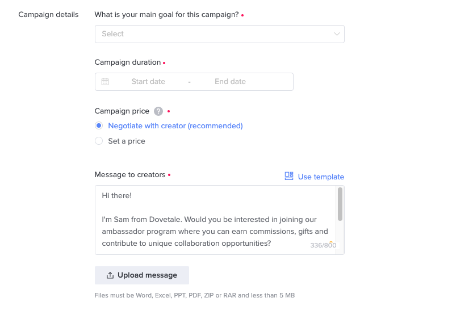
Task: Click the upload arrow icon
Action: click(x=110, y=275)
